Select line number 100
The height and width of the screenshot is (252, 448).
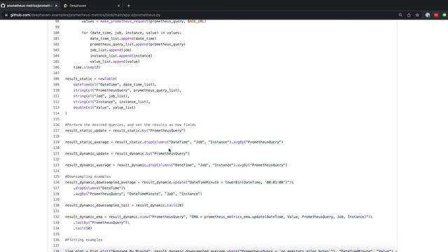tap(56, 33)
